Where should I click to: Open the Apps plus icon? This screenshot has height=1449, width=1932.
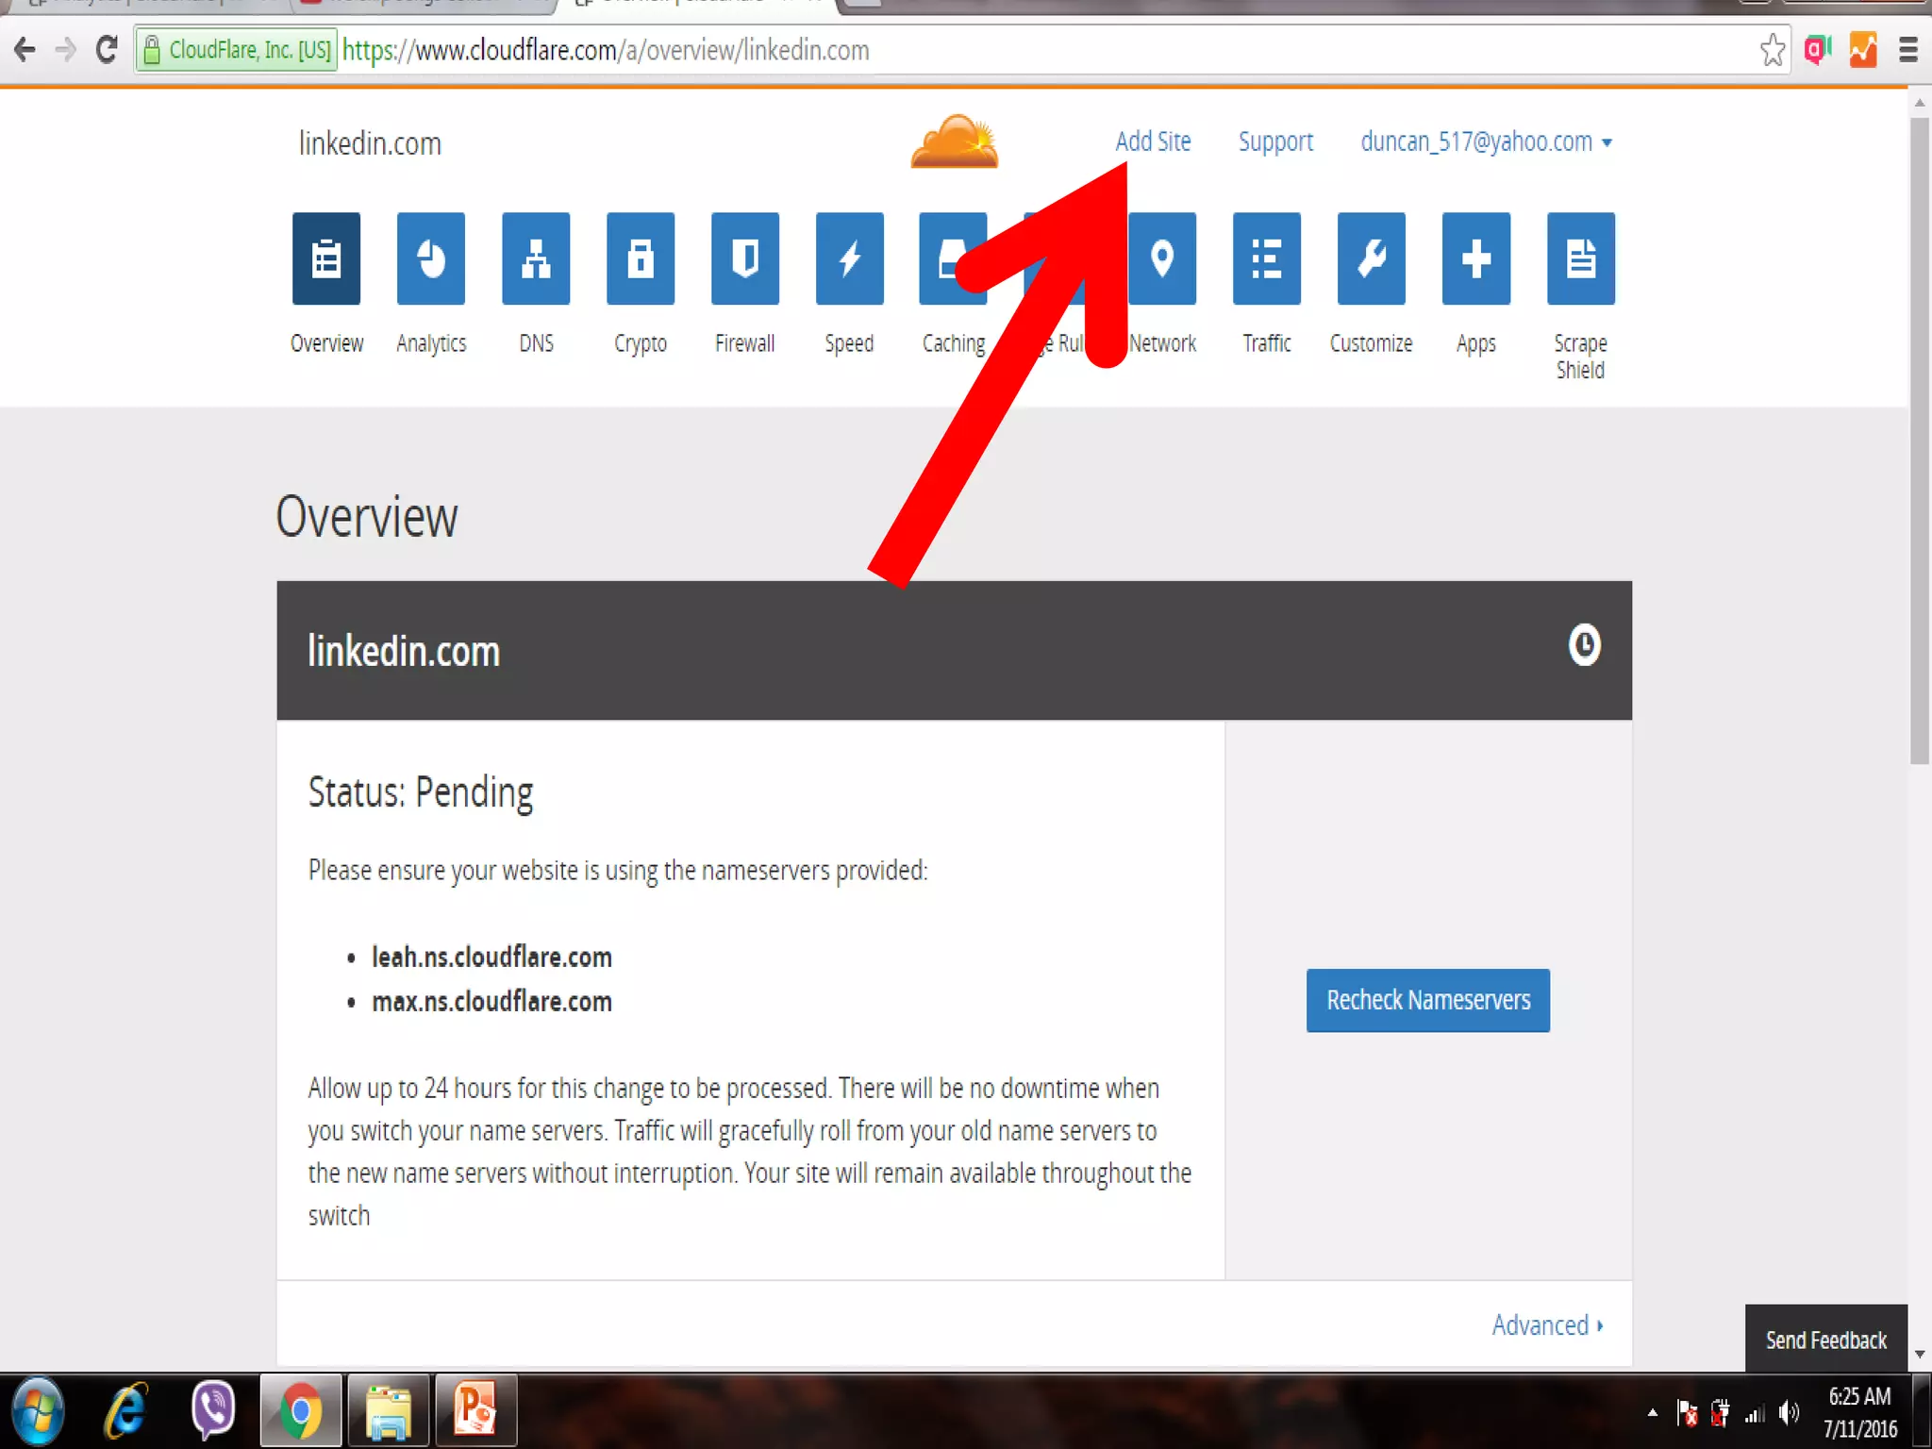click(1475, 258)
